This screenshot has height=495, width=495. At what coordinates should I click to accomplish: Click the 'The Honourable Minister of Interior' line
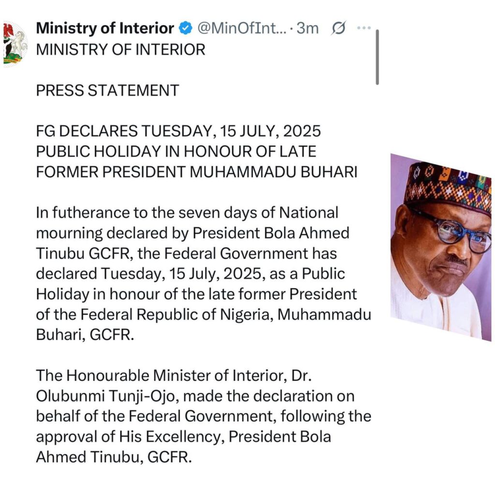coord(174,376)
